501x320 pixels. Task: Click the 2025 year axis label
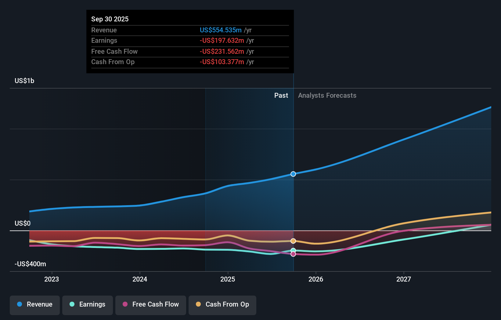[228, 279]
